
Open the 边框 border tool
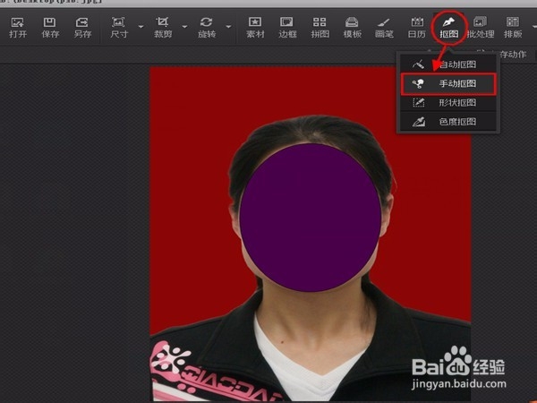tap(287, 28)
